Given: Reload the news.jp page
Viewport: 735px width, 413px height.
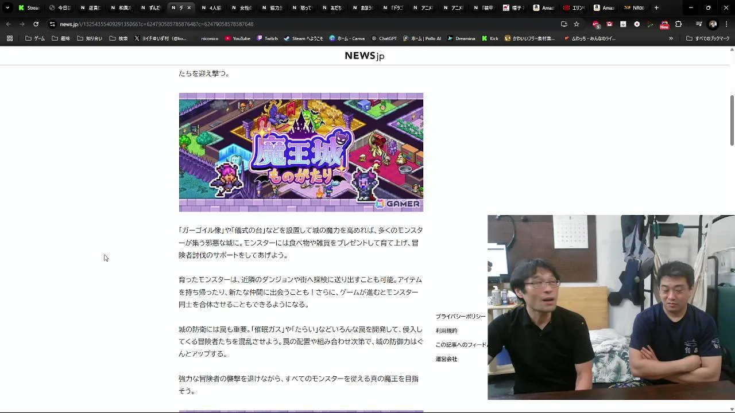Looking at the screenshot, I should [36, 24].
